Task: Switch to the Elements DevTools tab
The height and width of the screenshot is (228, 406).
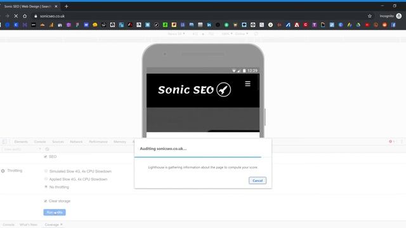Action: [x=21, y=142]
